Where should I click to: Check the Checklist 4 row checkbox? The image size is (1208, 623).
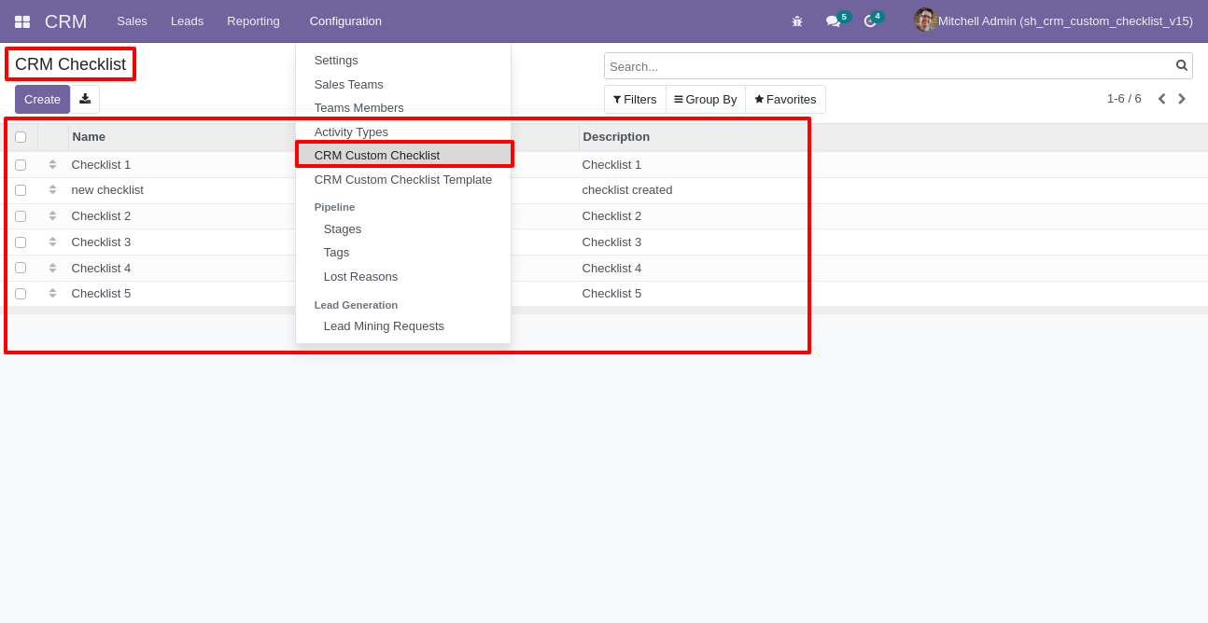21,268
